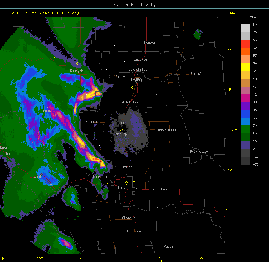Image resolution: width=269 pixels, height=262 pixels.
Task: Click the Blackfalds city label
Action: (x=138, y=69)
